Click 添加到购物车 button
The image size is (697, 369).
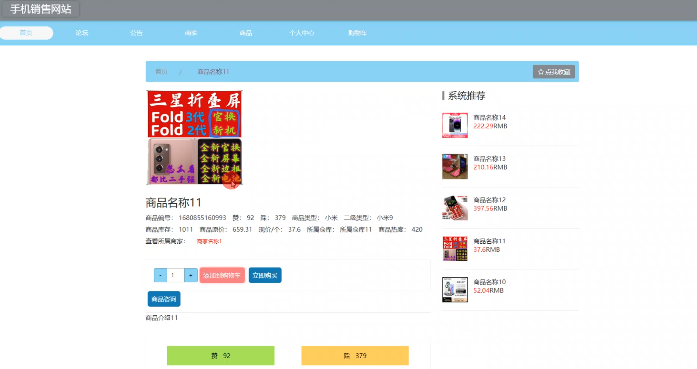point(222,275)
